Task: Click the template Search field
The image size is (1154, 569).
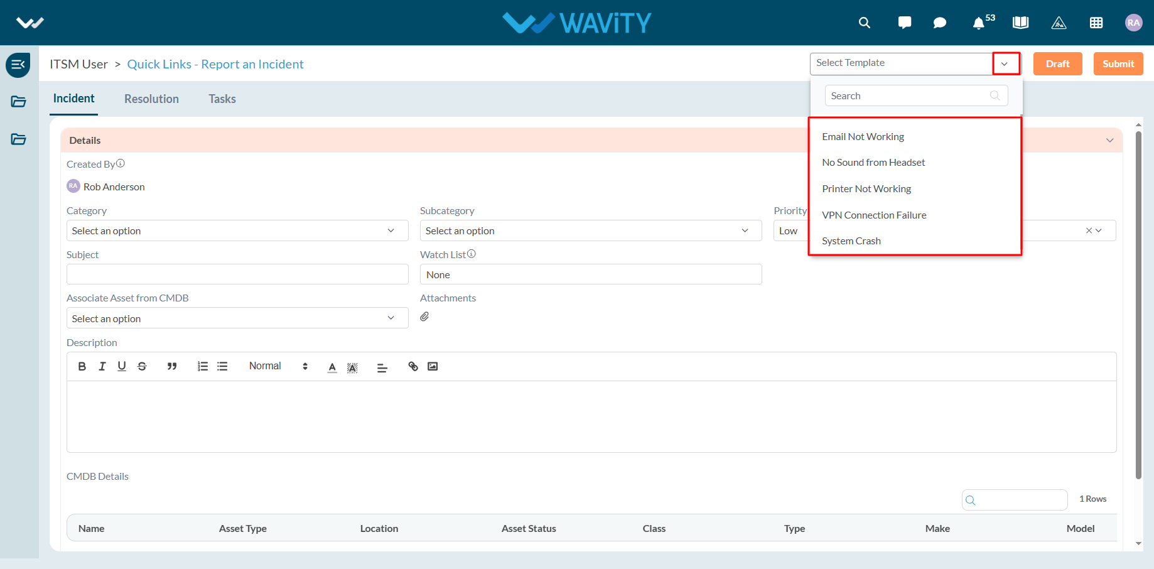Action: click(x=917, y=95)
